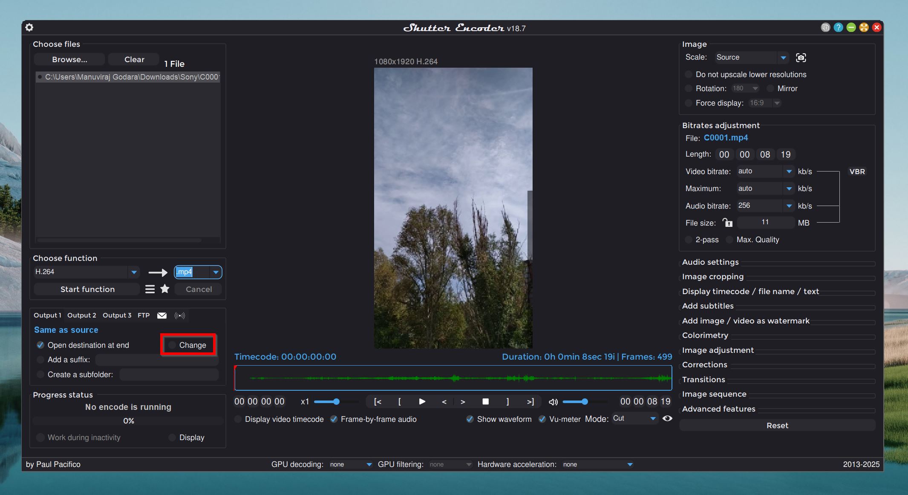Viewport: 908px width, 495px height.
Task: Open the settings gear in title bar
Action: [x=29, y=28]
